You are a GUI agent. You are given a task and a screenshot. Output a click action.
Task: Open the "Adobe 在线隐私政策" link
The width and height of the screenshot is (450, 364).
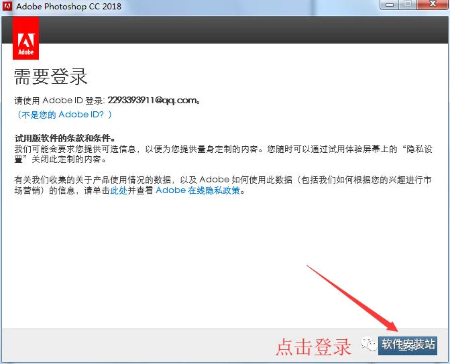(198, 190)
